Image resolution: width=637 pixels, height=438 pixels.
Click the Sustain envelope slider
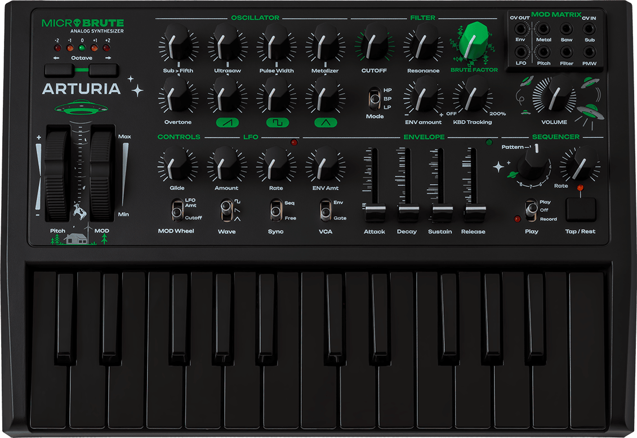click(x=442, y=212)
